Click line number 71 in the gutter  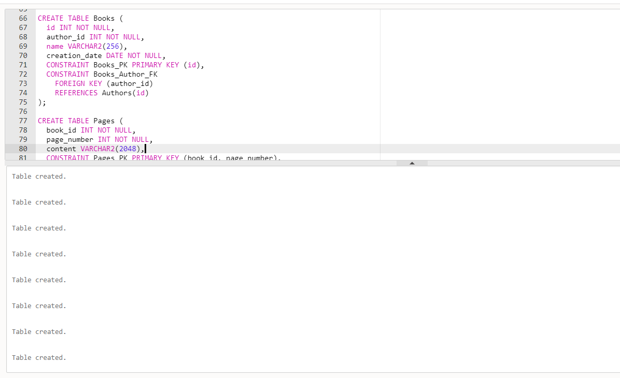23,65
